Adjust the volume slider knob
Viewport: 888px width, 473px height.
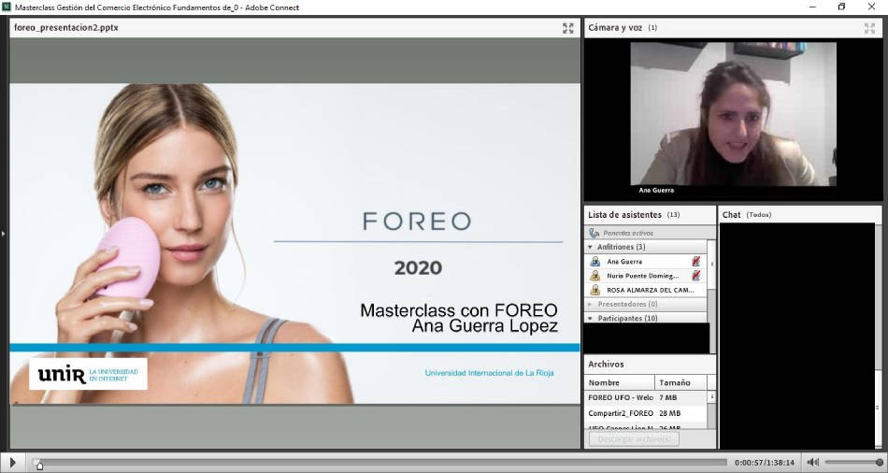pyautogui.click(x=880, y=462)
